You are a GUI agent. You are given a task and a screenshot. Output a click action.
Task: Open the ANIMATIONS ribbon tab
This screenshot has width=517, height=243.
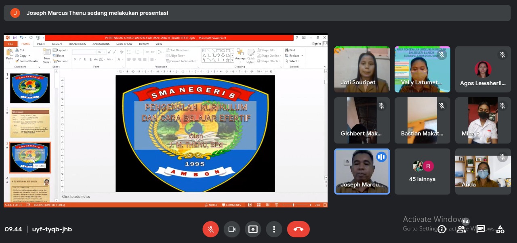(x=101, y=44)
